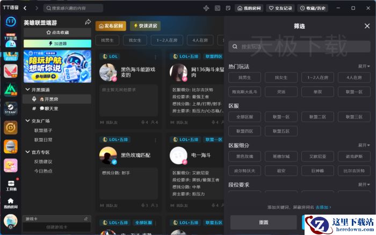Open the Steam icon in sidebar
The image size is (376, 235).
click(11, 108)
